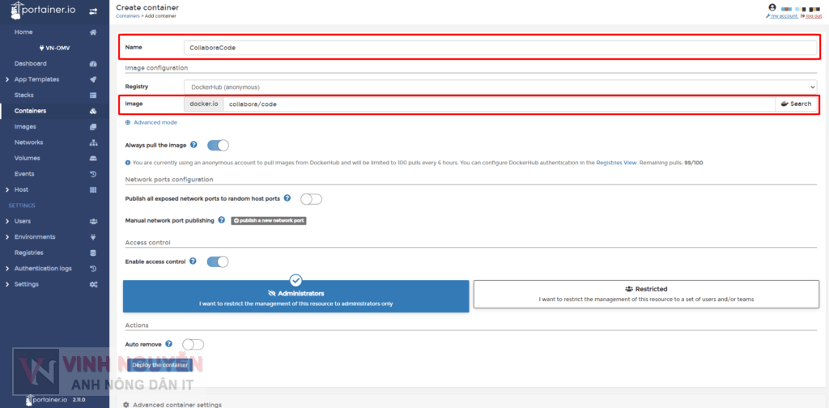This screenshot has height=408, width=829.
Task: Select the VN-OMV environment label
Action: 55,48
